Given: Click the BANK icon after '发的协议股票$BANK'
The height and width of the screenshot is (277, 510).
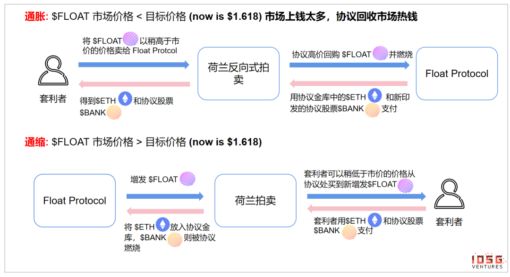Looking at the screenshot, I should (x=373, y=110).
